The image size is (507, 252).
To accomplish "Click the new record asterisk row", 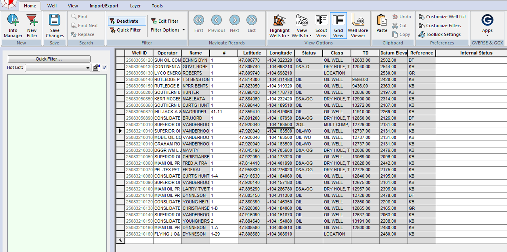I will (120, 240).
